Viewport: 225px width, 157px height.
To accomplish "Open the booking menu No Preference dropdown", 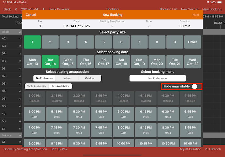I will [x=158, y=78].
